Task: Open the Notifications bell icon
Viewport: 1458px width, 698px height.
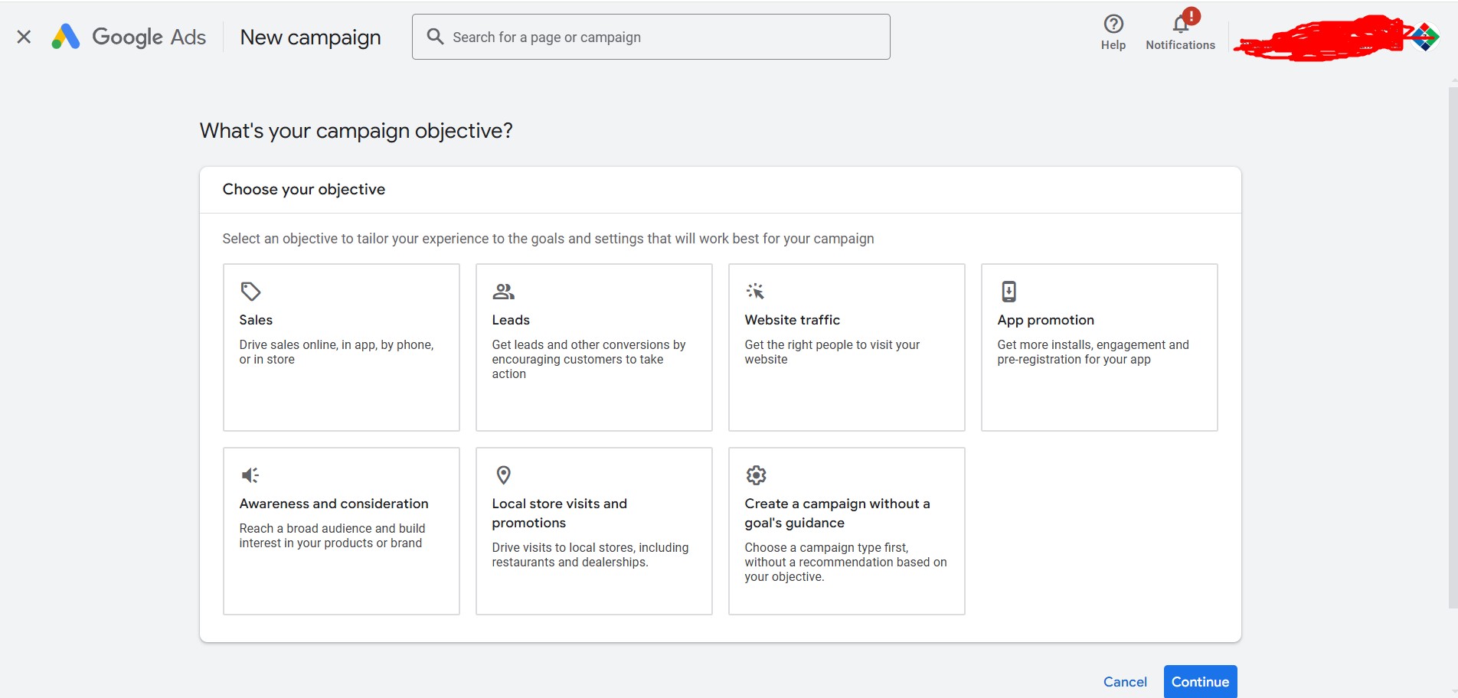Action: [1180, 24]
